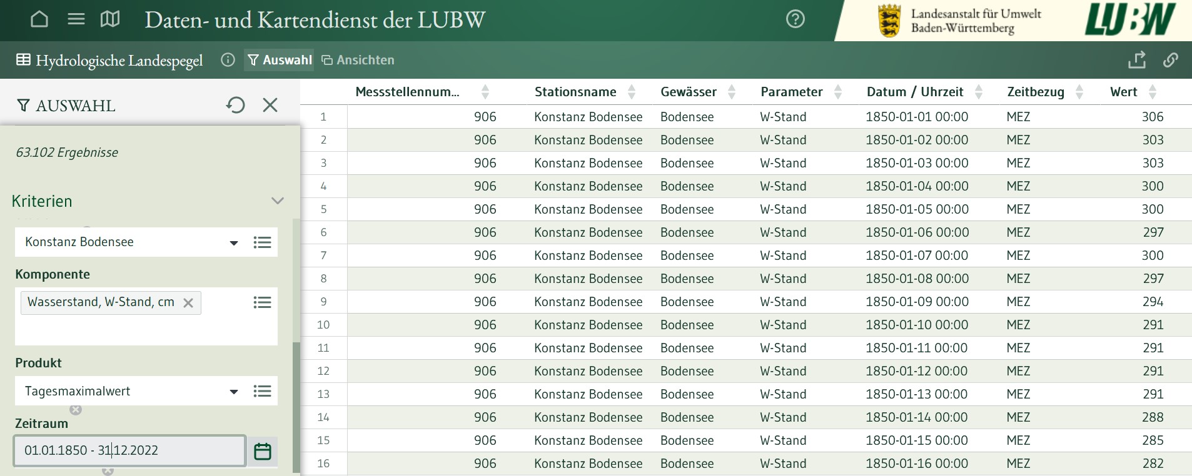Sort by Zeitbezug column

(1079, 92)
